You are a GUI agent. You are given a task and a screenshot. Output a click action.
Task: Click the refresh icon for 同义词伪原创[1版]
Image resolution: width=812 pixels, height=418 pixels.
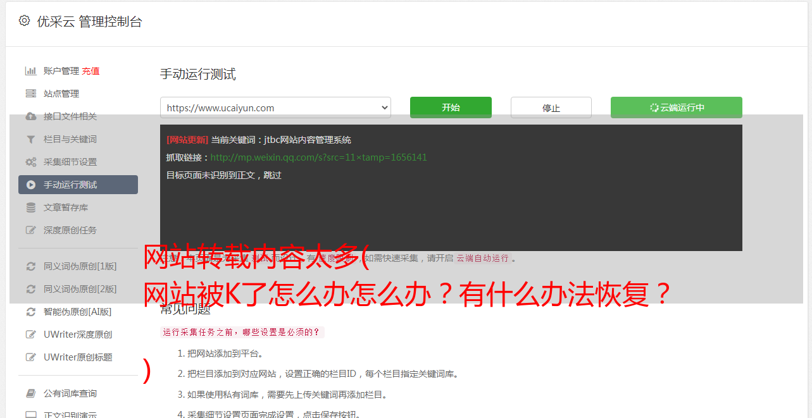click(30, 266)
